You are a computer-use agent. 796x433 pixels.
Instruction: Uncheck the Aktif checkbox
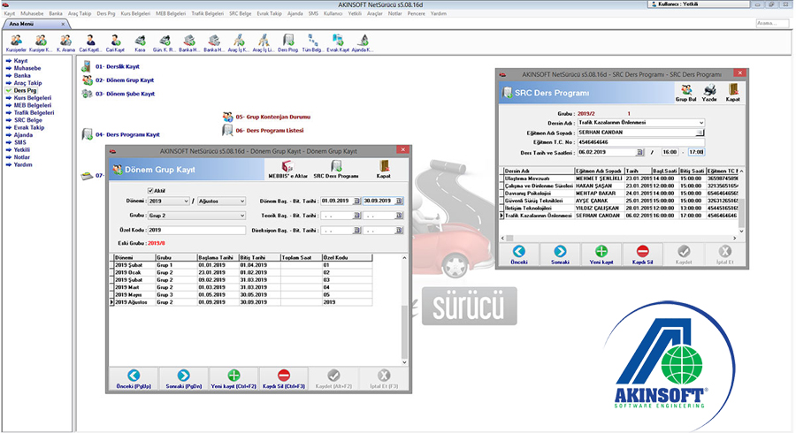(x=150, y=190)
